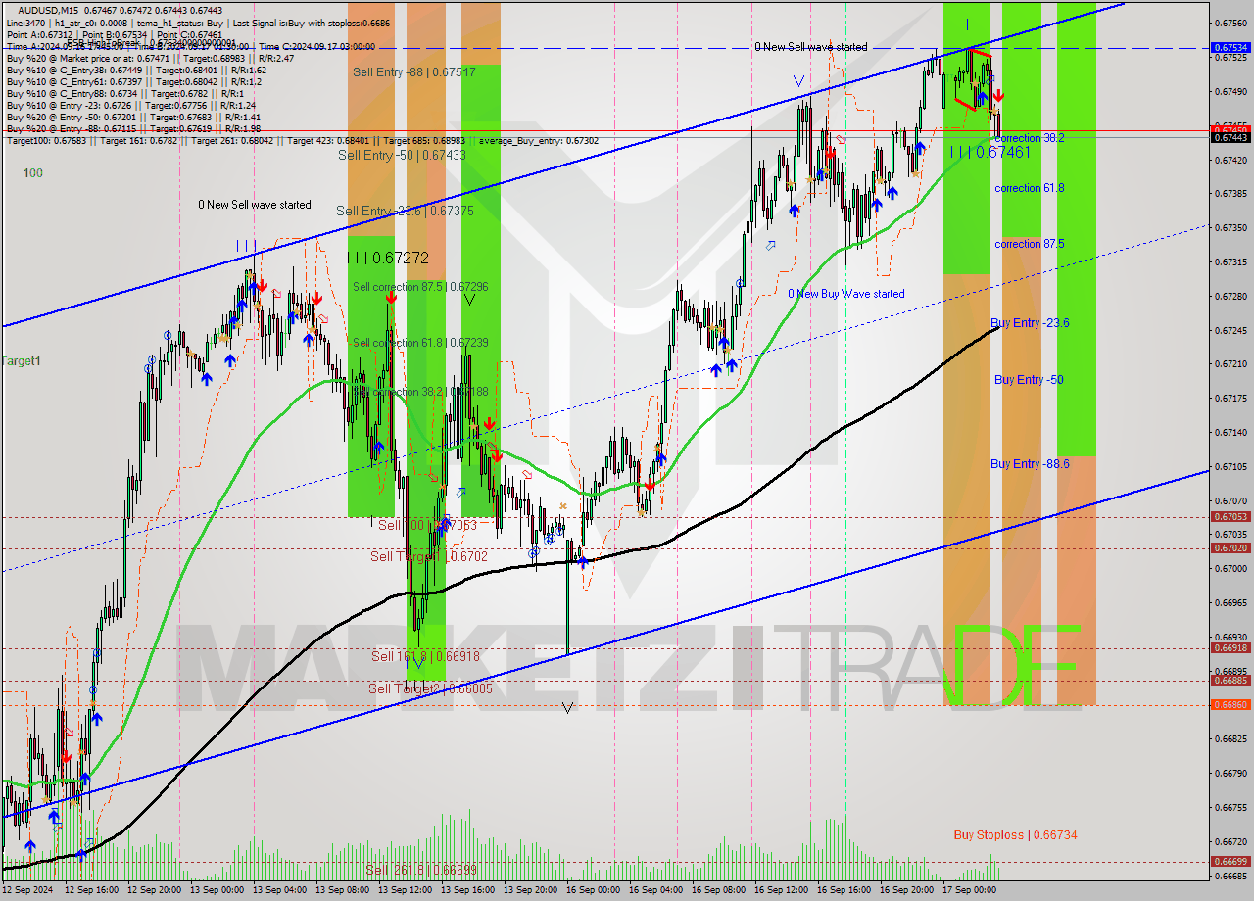The image size is (1254, 901).
Task: Select the 'correction 61.8' label on the right
Action: click(1030, 188)
